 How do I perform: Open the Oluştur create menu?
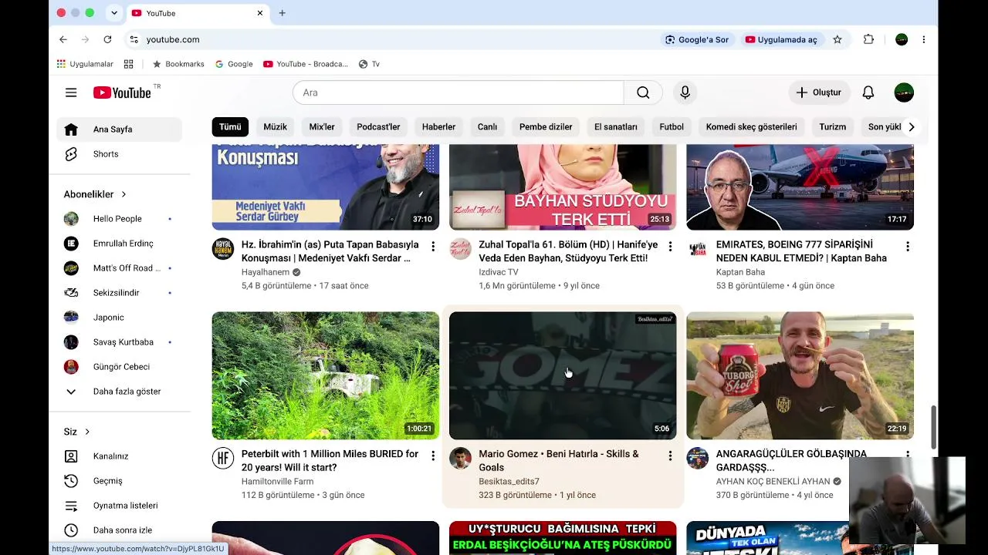818,92
